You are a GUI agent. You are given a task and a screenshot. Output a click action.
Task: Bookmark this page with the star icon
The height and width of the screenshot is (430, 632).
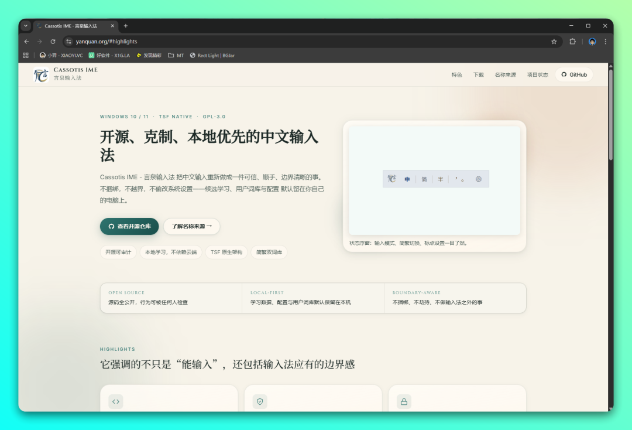[554, 42]
